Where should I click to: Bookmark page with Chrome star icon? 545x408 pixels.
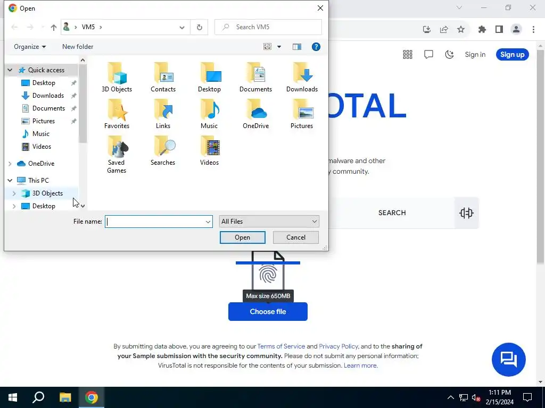click(x=461, y=30)
